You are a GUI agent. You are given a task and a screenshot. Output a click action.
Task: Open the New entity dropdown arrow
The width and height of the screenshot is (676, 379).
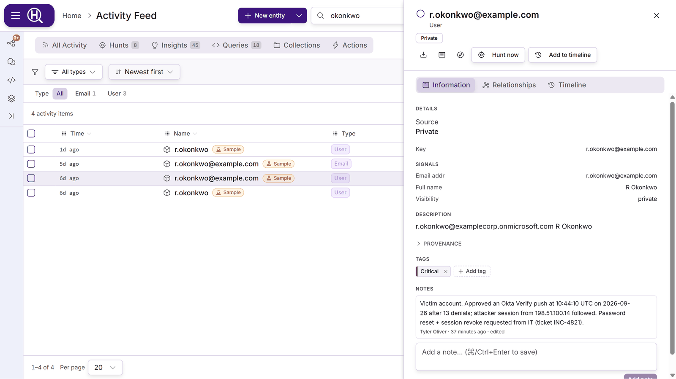click(299, 16)
